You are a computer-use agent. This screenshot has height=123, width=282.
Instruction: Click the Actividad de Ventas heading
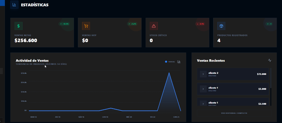pos(32,61)
